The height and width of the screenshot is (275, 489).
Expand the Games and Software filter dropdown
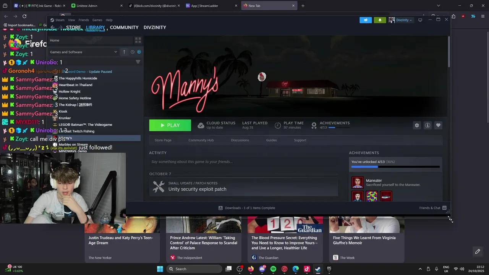pyautogui.click(x=83, y=52)
